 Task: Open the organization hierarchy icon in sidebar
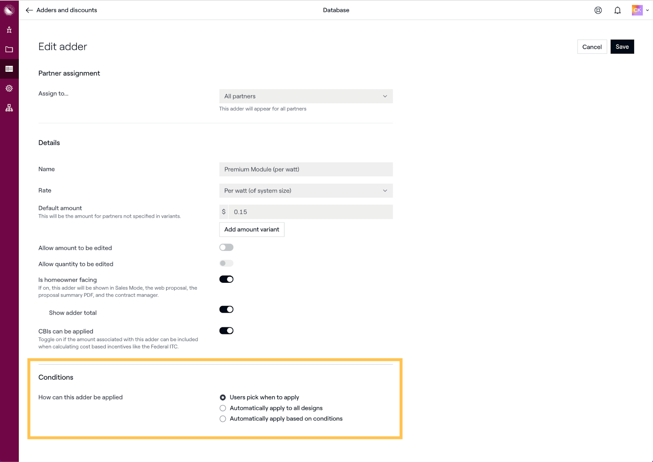[9, 108]
